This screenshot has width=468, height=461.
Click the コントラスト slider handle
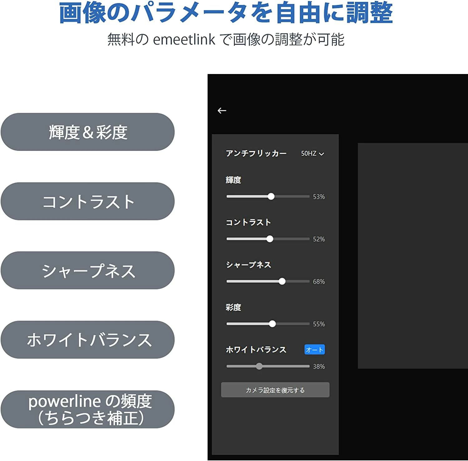coord(270,239)
